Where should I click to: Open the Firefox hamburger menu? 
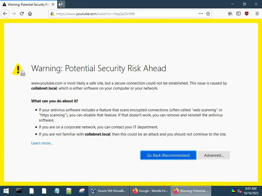point(257,14)
